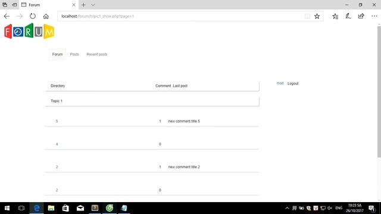The image size is (381, 214).
Task: Open the Windows Start menu
Action: tap(7, 208)
